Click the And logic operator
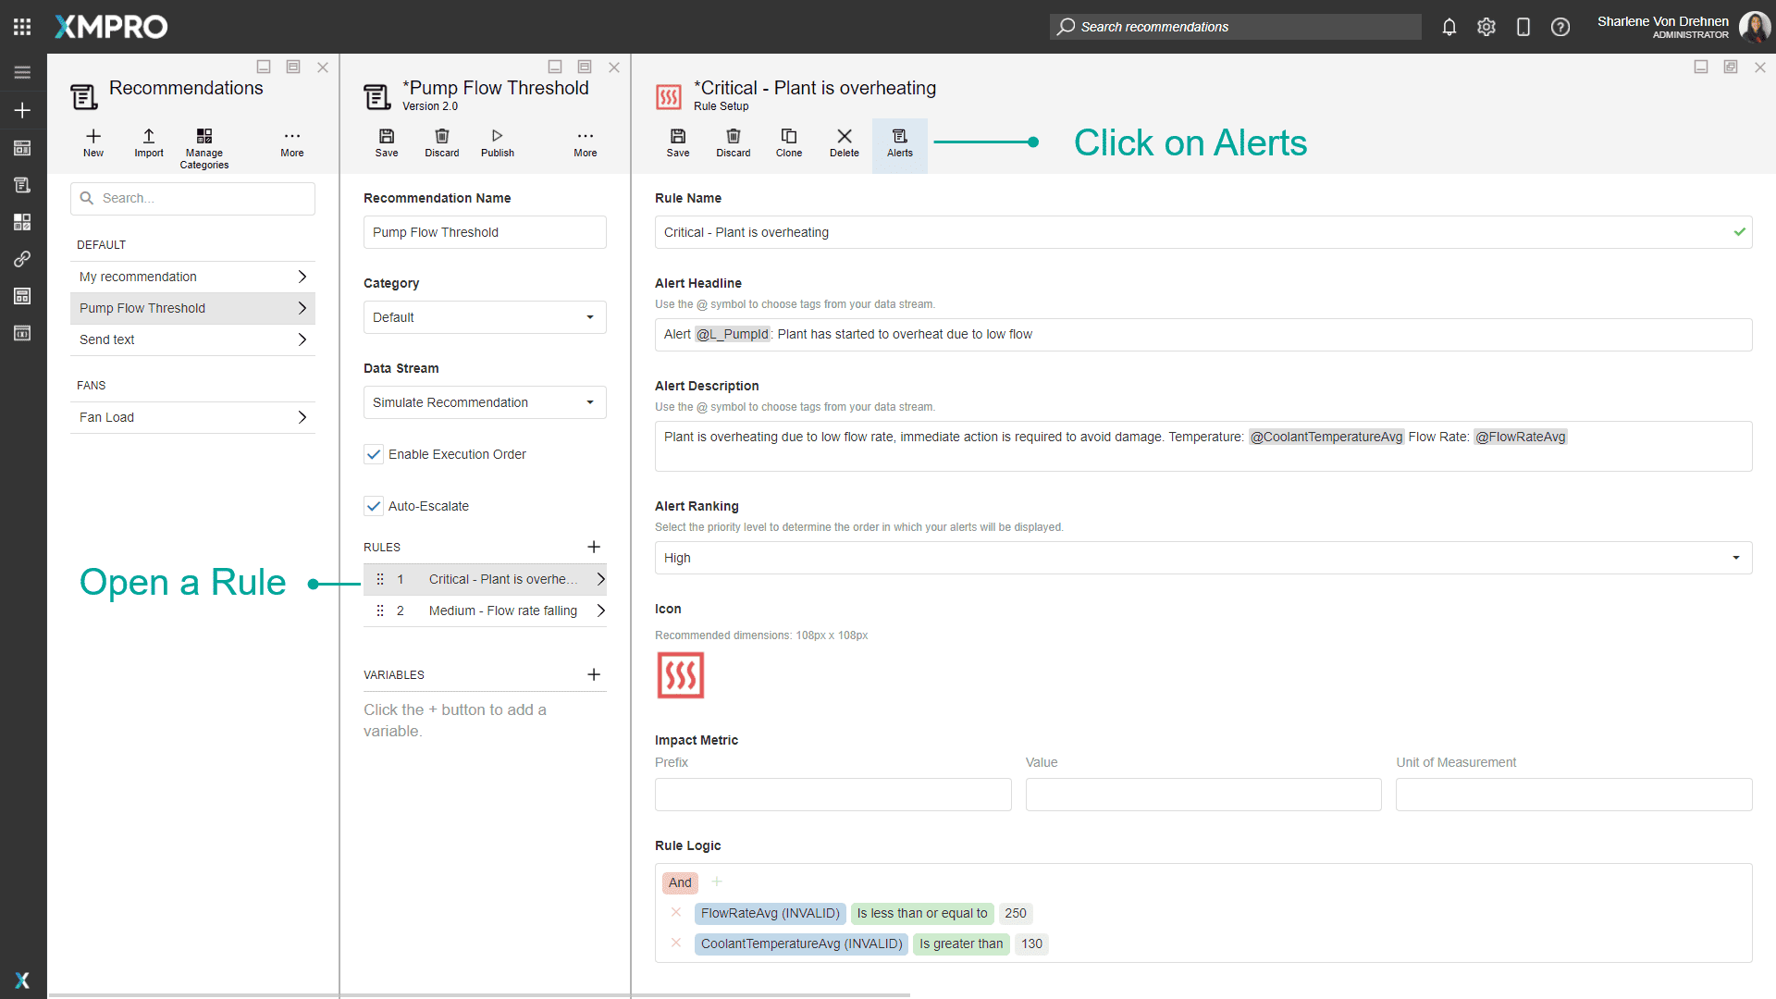1776x999 pixels. tap(680, 882)
